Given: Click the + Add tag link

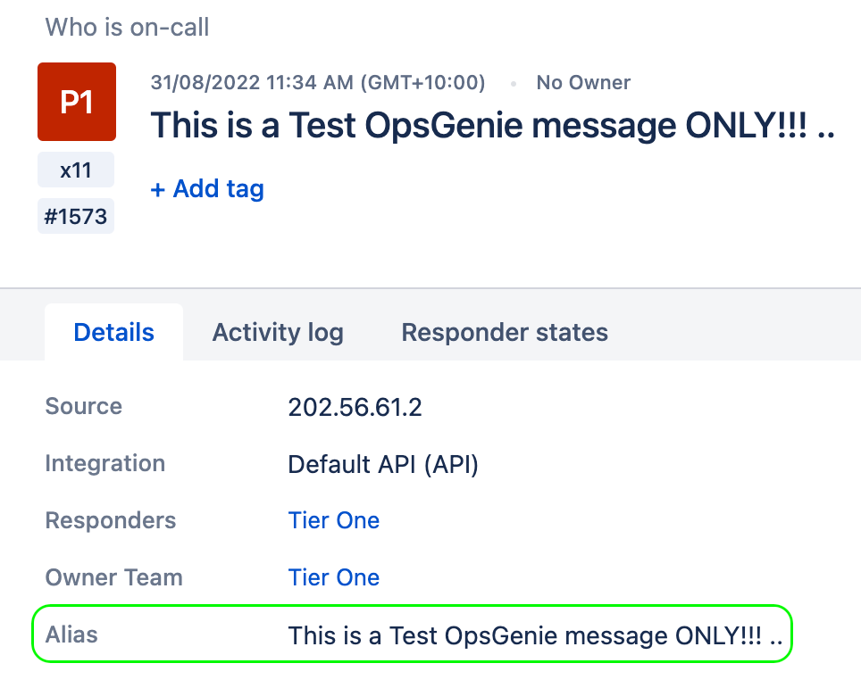Looking at the screenshot, I should (x=207, y=189).
